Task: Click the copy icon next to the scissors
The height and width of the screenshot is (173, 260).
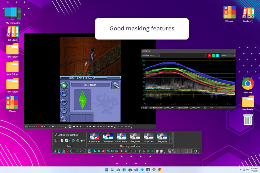Action: coord(59,151)
